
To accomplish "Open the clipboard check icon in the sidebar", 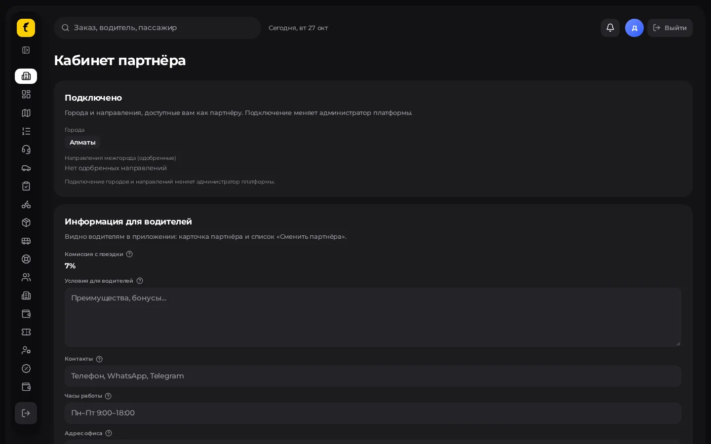I will [26, 186].
